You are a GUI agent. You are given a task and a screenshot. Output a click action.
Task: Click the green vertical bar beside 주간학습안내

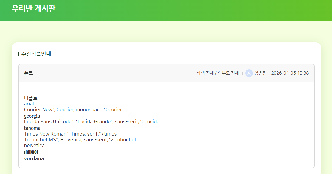pyautogui.click(x=19, y=54)
